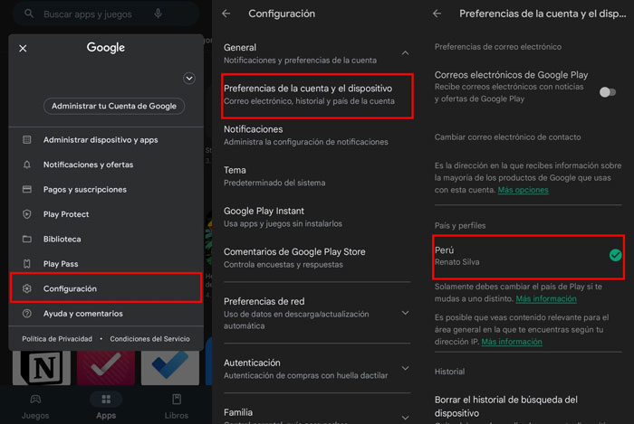Select the Perú country profile
Viewport: 634px width, 424px height.
point(528,257)
